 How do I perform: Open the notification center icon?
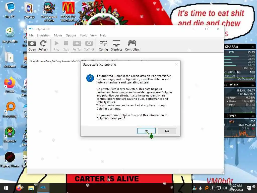pyautogui.click(x=249, y=188)
